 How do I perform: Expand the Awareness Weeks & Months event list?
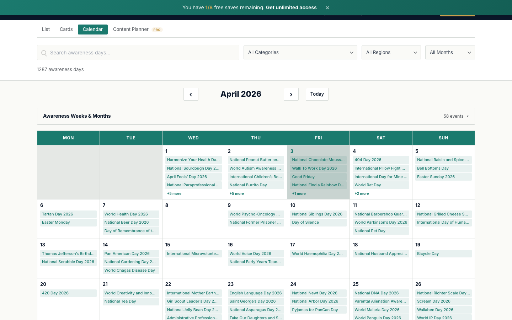[456, 116]
